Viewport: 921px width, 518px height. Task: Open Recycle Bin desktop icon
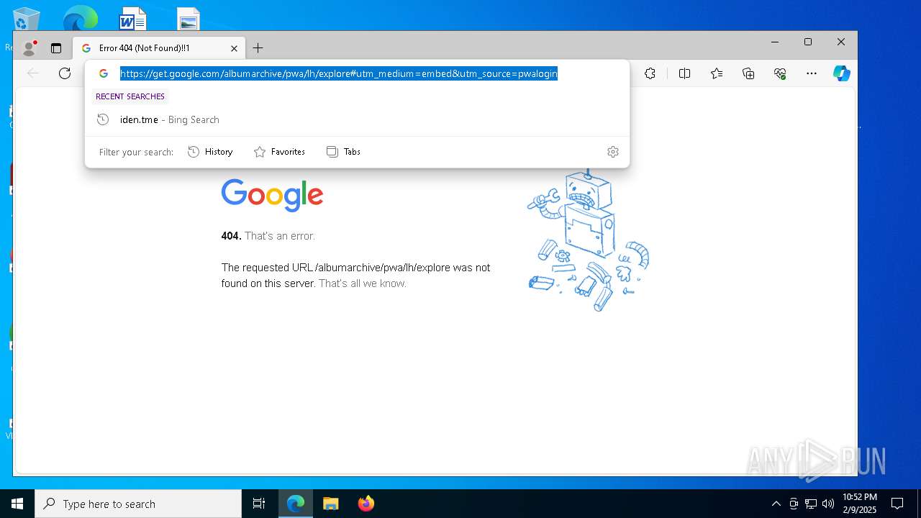point(27,19)
